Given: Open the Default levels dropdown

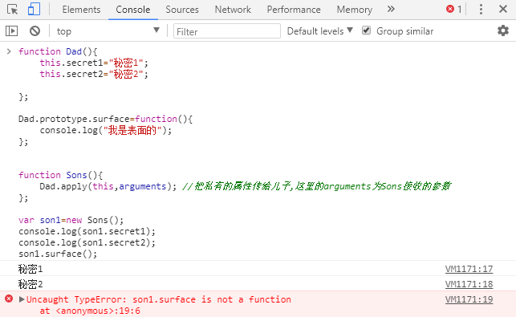Looking at the screenshot, I should (x=319, y=31).
